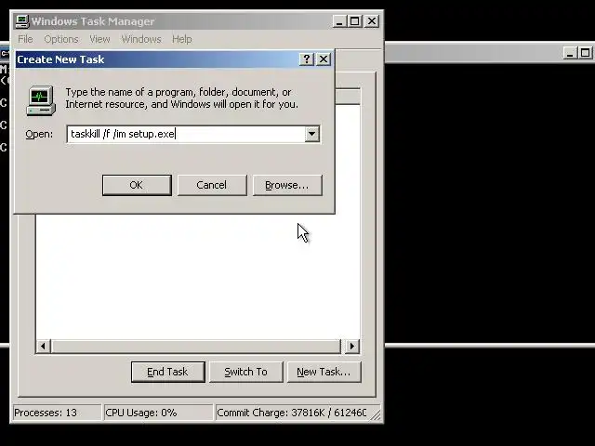The image size is (595, 446).
Task: Open the Options menu
Action: coord(61,39)
